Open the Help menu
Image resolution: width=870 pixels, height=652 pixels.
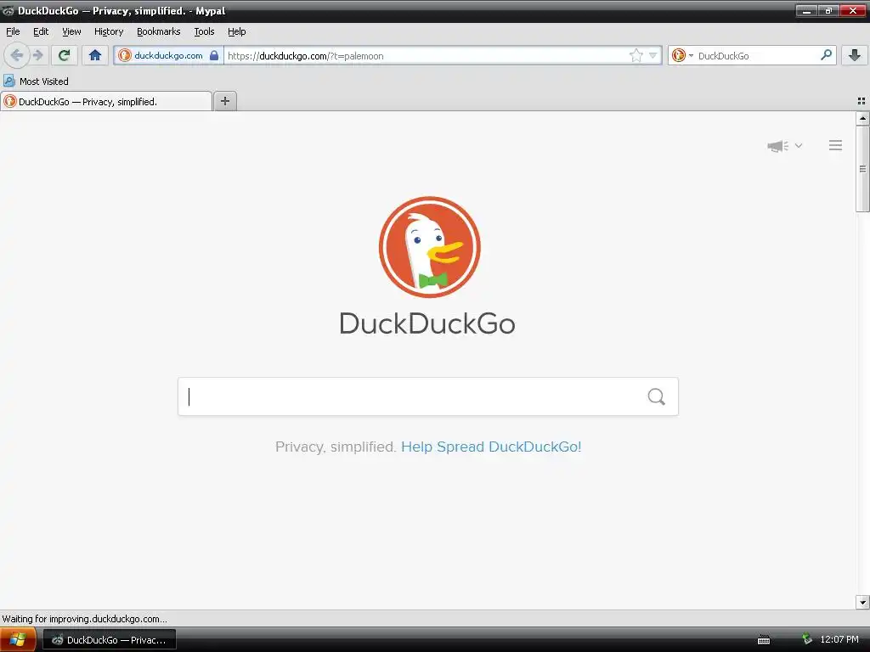click(x=237, y=31)
